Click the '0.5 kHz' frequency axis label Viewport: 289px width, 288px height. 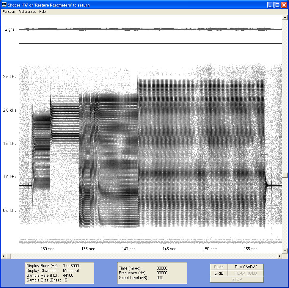[10, 210]
